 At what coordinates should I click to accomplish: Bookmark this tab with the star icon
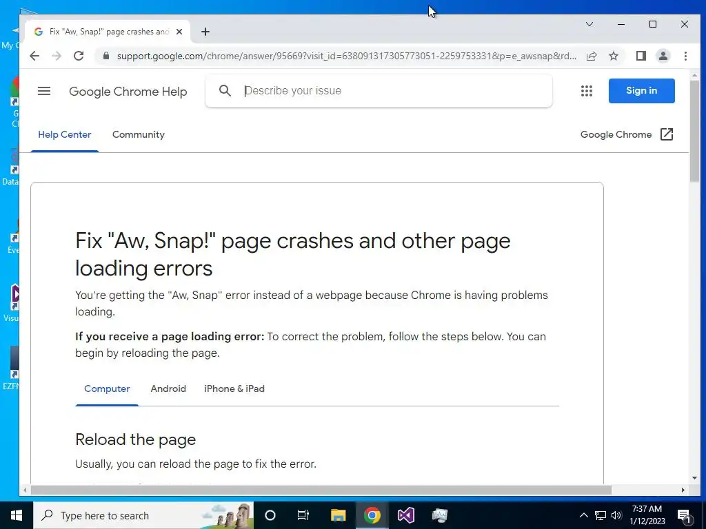click(x=613, y=56)
